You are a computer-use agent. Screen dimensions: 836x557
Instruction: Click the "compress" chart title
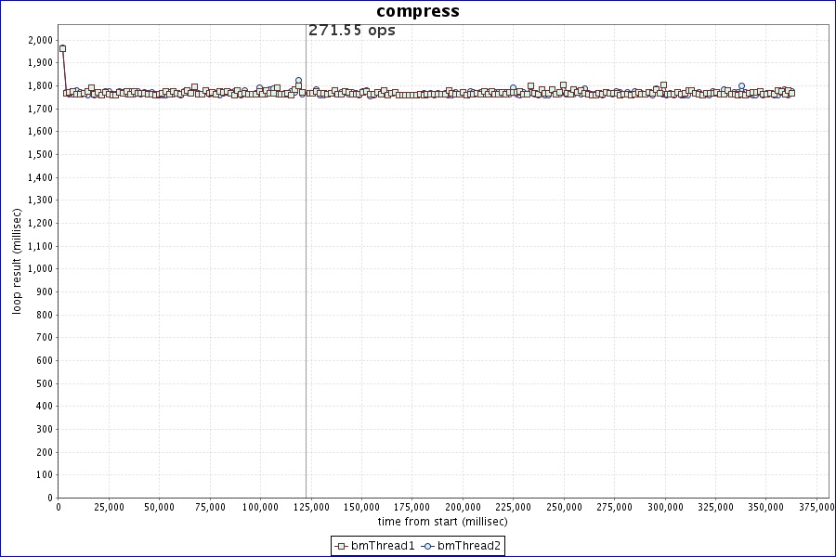(x=417, y=11)
